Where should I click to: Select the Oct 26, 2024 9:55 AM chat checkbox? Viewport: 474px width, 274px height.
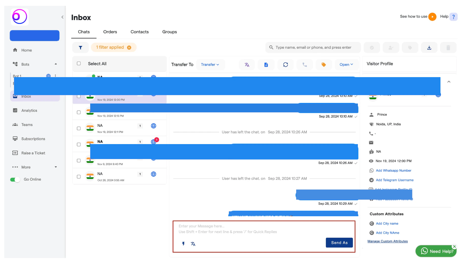click(x=79, y=177)
